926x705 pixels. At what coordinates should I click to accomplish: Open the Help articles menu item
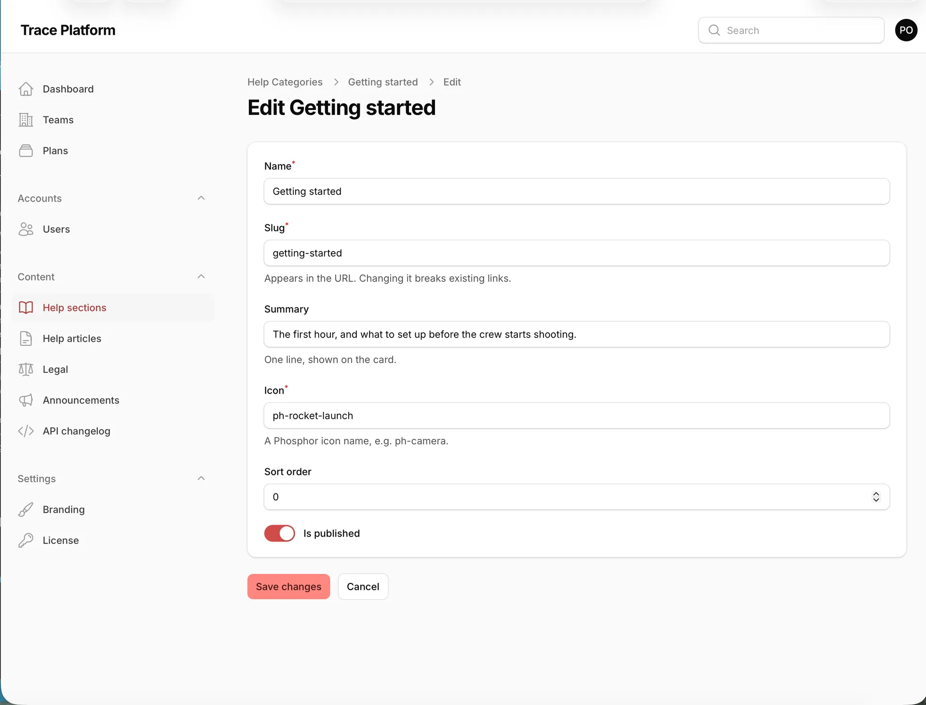coord(113,339)
